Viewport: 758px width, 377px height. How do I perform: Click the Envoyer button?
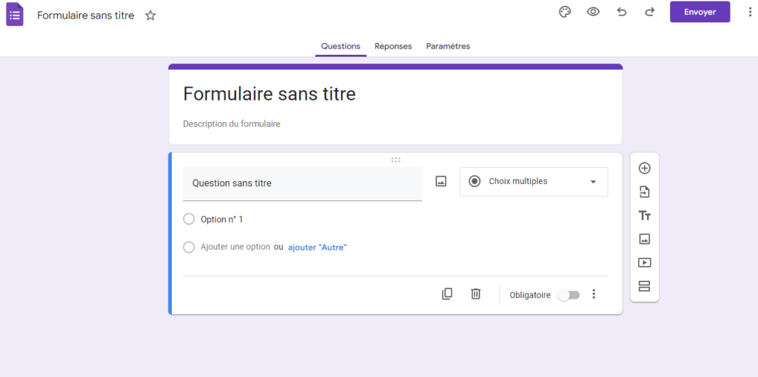(x=700, y=12)
